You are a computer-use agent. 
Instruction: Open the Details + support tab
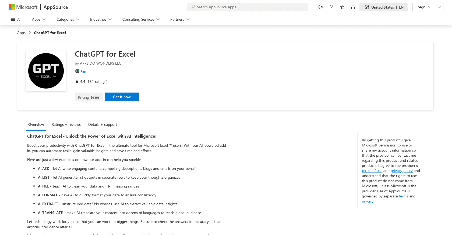coord(103,124)
